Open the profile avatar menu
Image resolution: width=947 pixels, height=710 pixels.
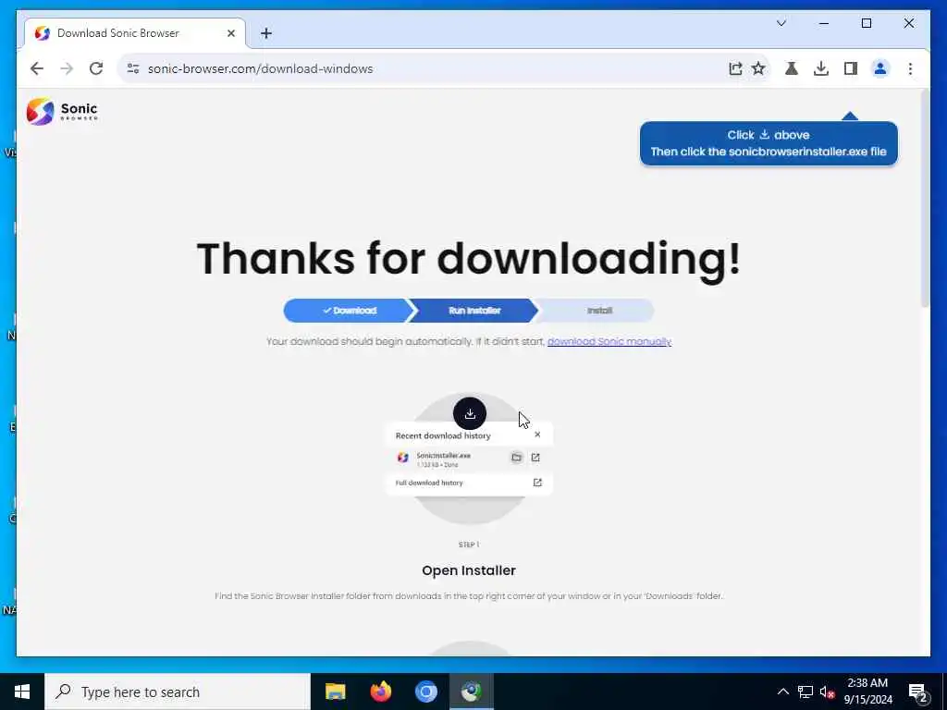point(880,68)
